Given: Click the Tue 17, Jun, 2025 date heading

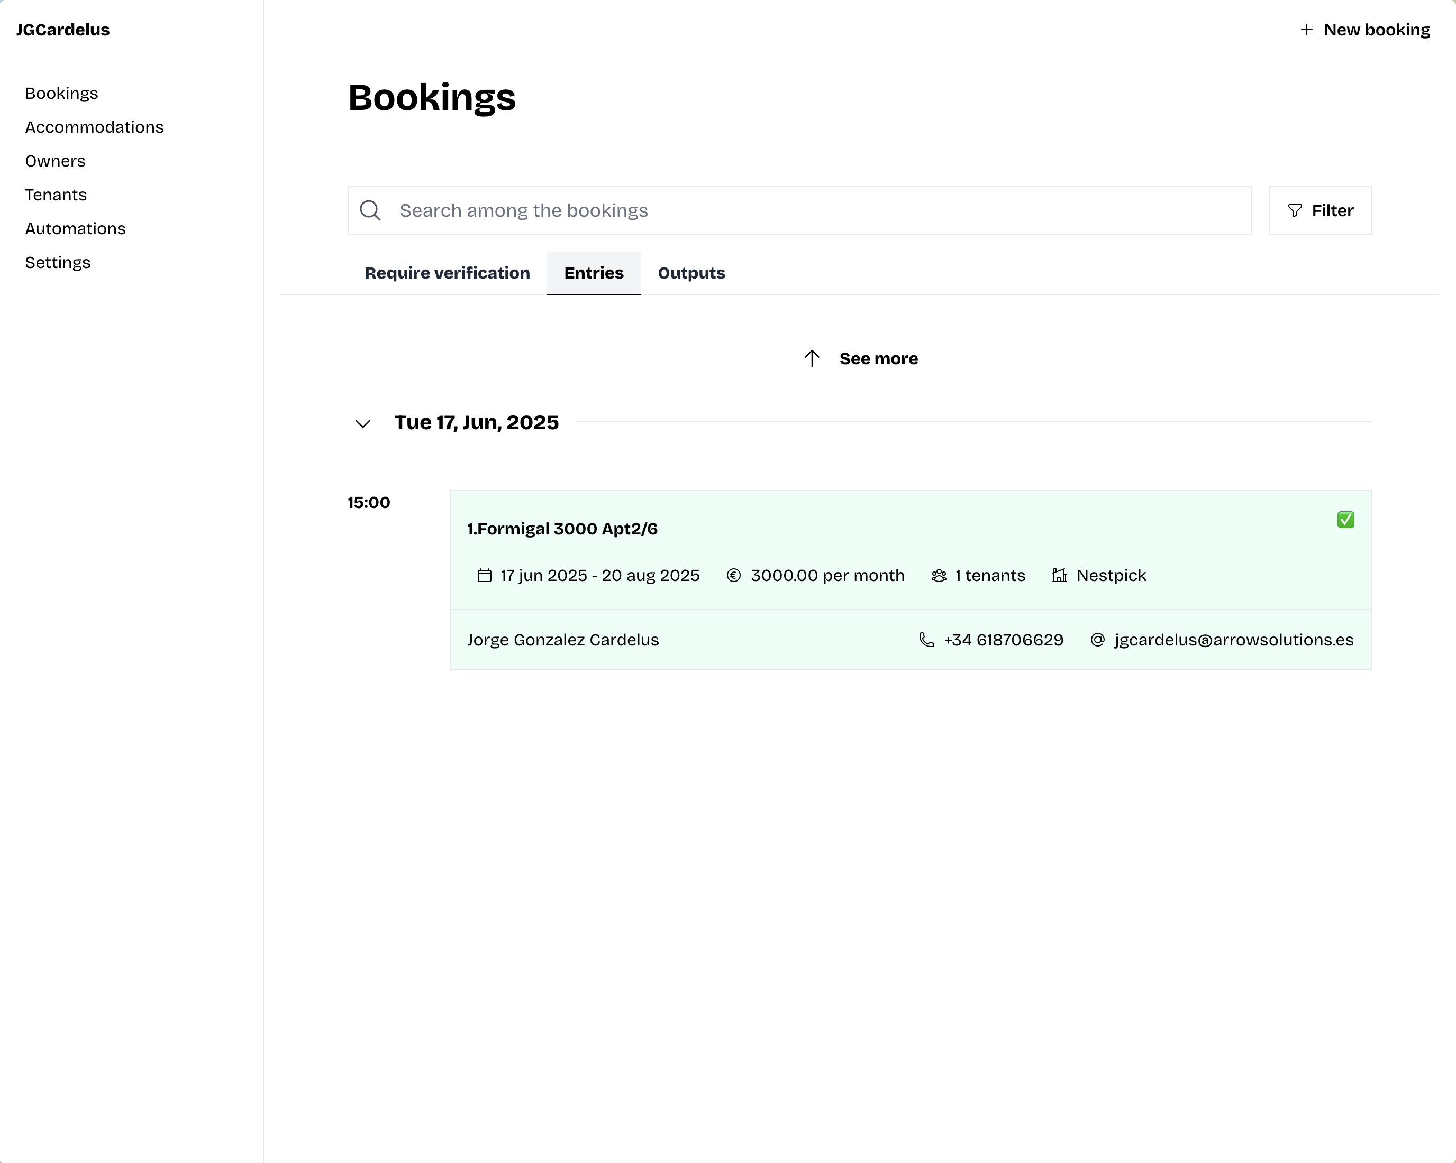Looking at the screenshot, I should pos(476,422).
